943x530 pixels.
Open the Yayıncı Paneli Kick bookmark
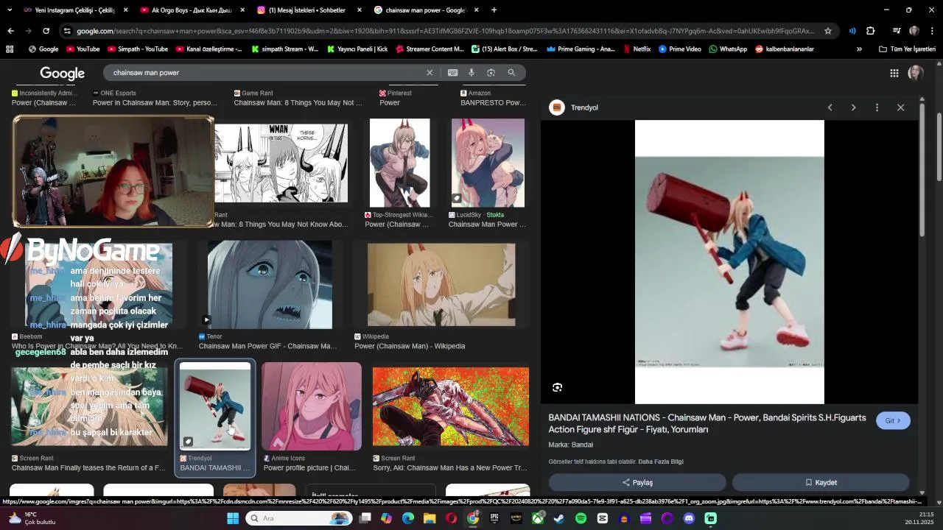pyautogui.click(x=357, y=49)
